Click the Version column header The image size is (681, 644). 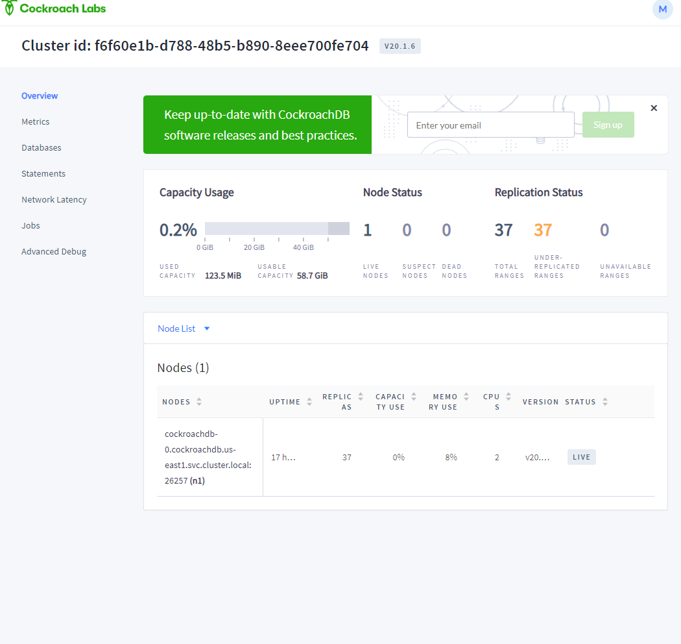540,402
